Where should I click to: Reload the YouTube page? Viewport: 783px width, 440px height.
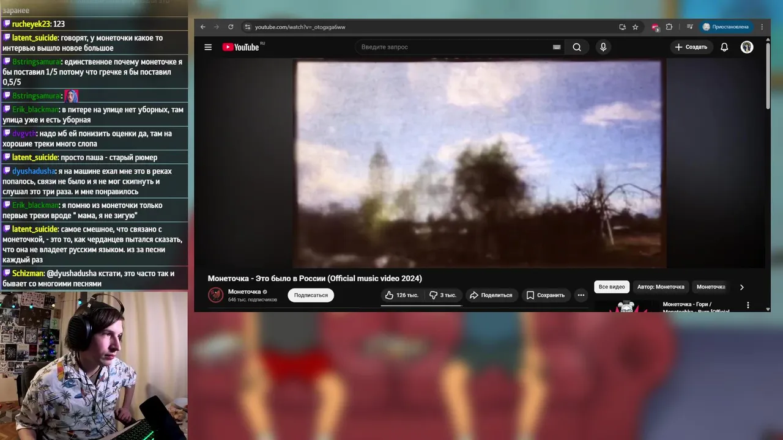click(231, 27)
